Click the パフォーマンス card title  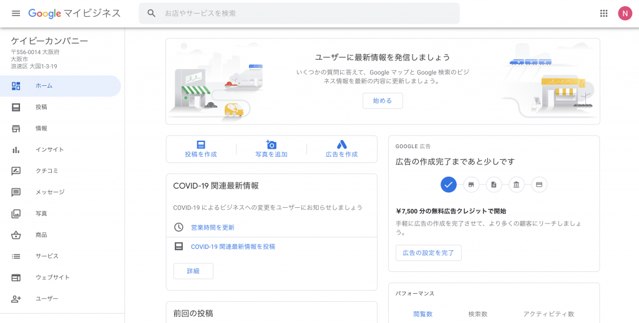pos(415,293)
